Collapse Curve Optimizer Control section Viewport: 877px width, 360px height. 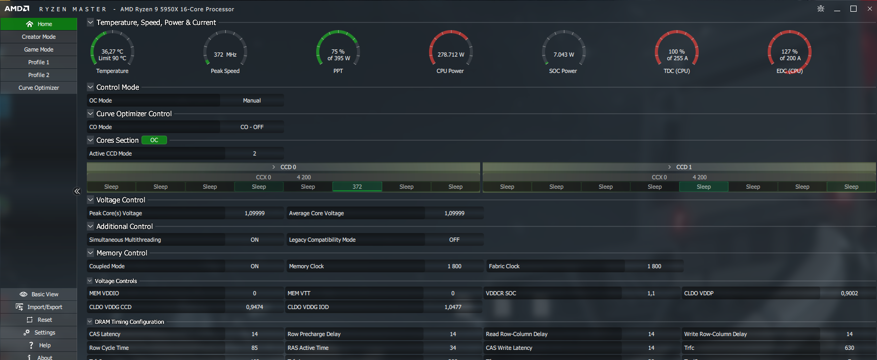coord(90,114)
